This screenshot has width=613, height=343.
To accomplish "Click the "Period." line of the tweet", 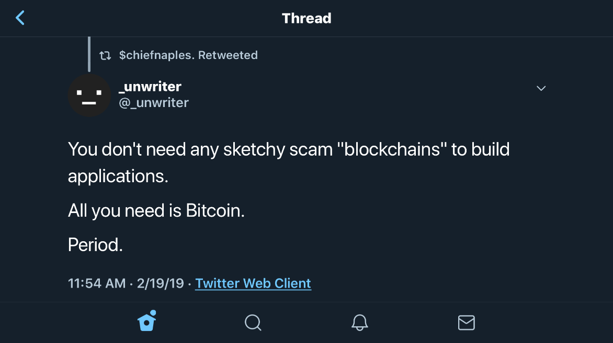I will [95, 245].
